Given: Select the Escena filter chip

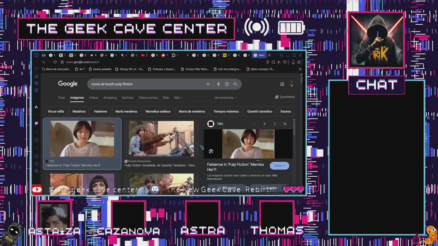Looking at the screenshot, I should (x=286, y=111).
